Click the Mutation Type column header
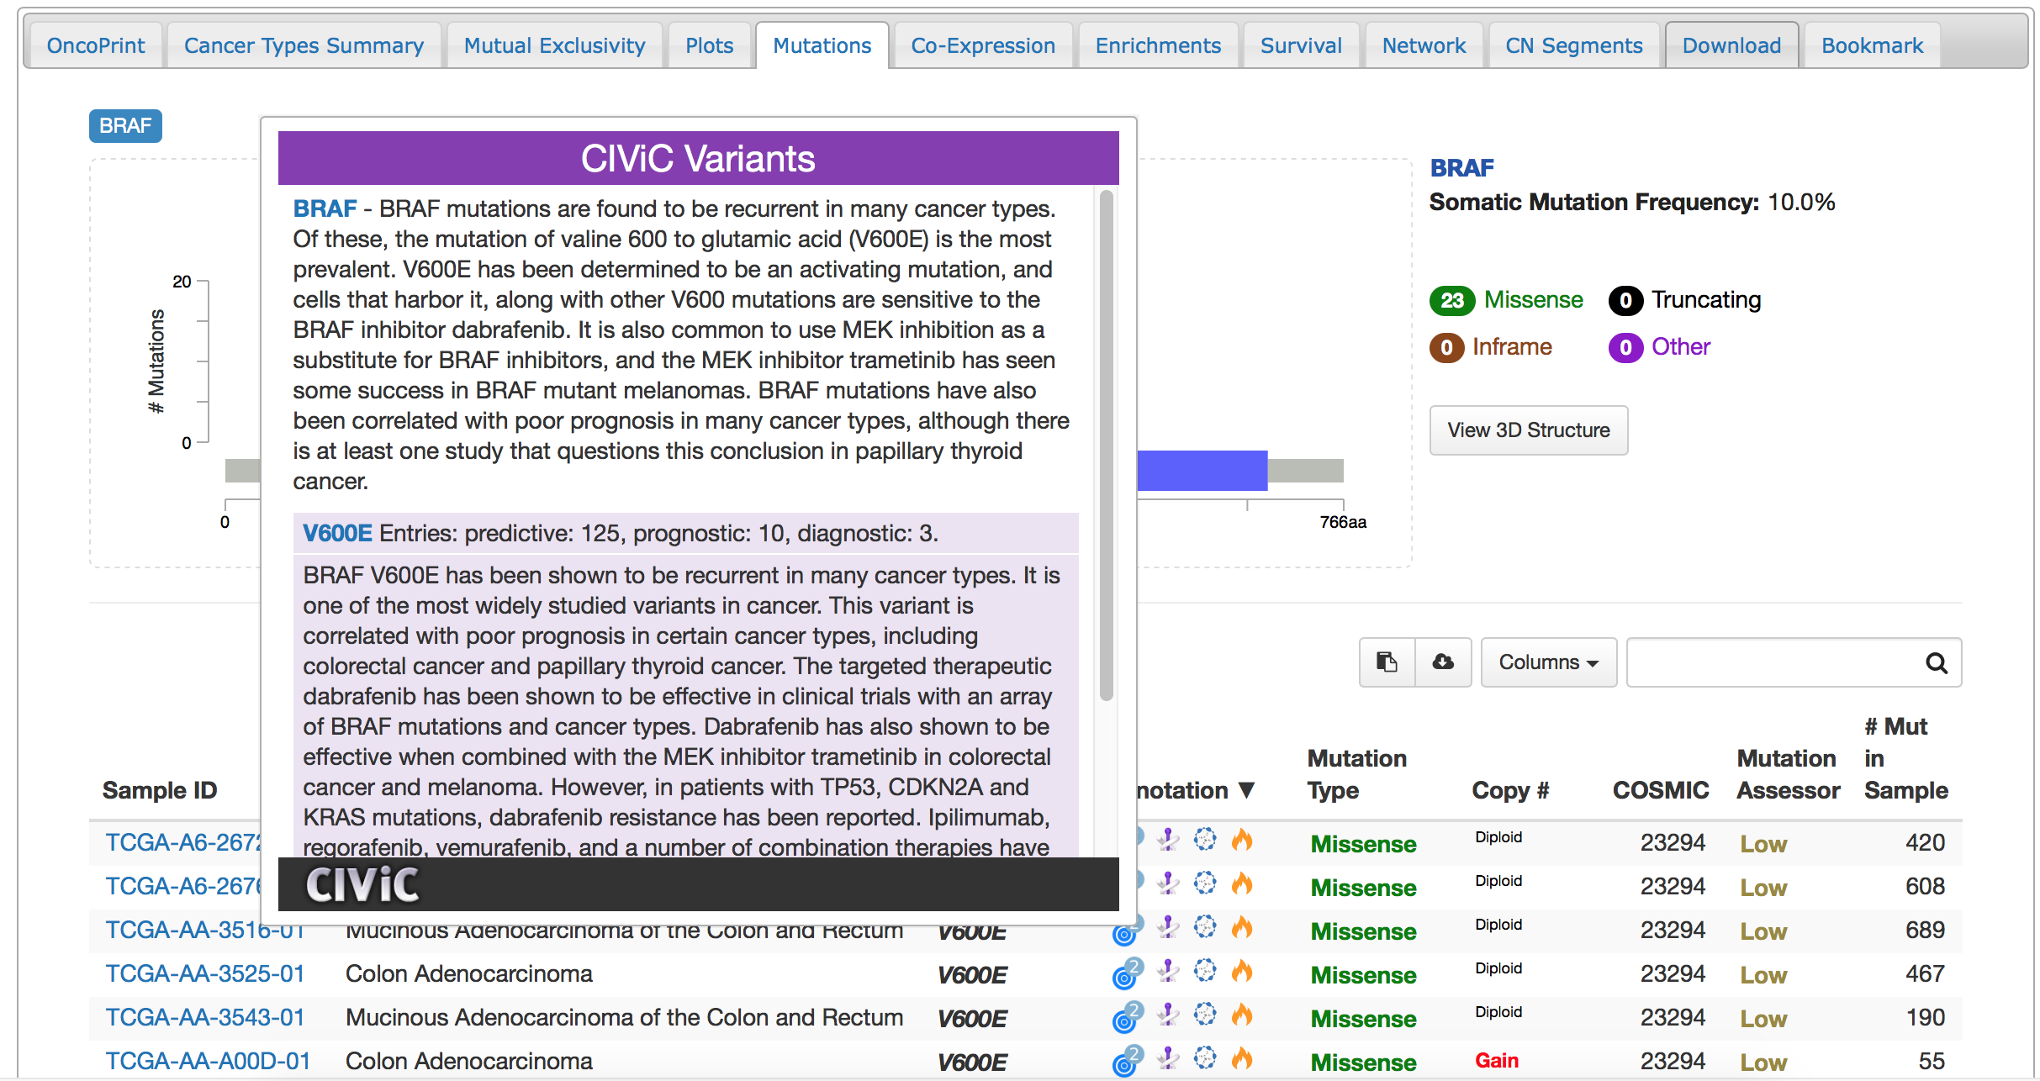This screenshot has height=1081, width=2040. [x=1356, y=774]
